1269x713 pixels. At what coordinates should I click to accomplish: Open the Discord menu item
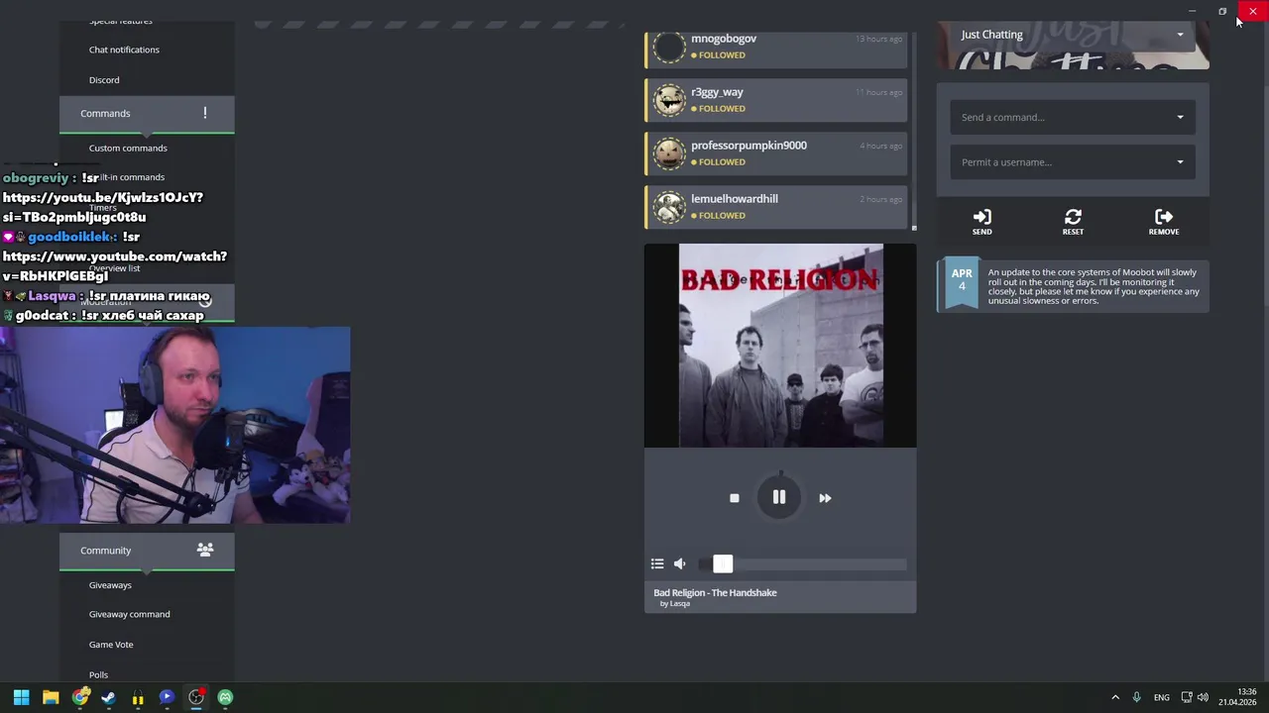104,80
